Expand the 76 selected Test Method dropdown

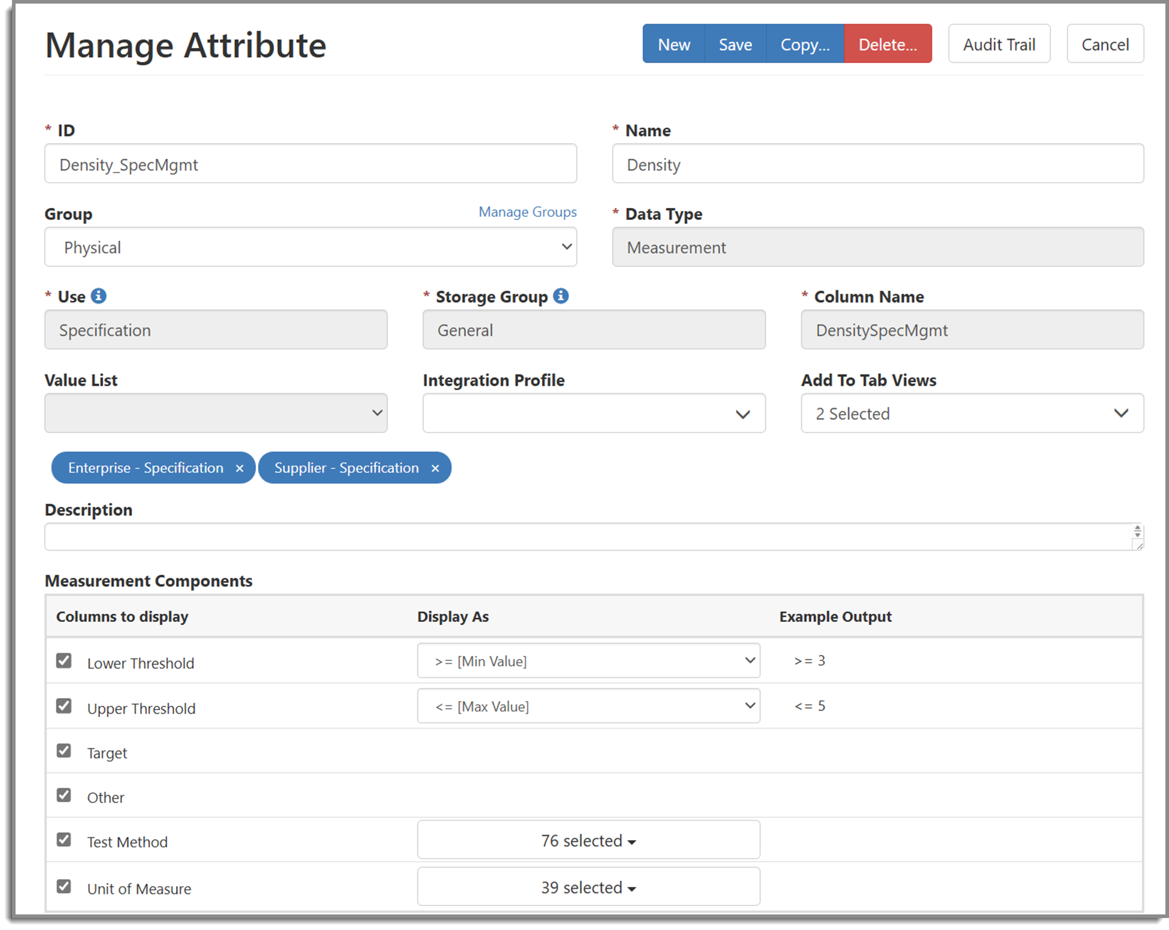589,840
